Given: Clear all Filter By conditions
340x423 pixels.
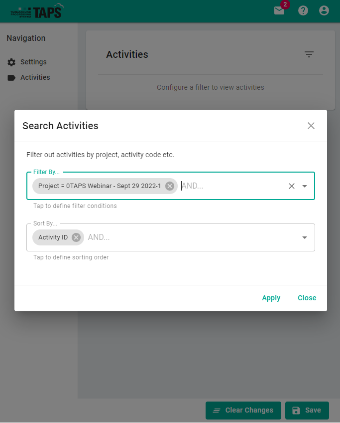Looking at the screenshot, I should 292,186.
